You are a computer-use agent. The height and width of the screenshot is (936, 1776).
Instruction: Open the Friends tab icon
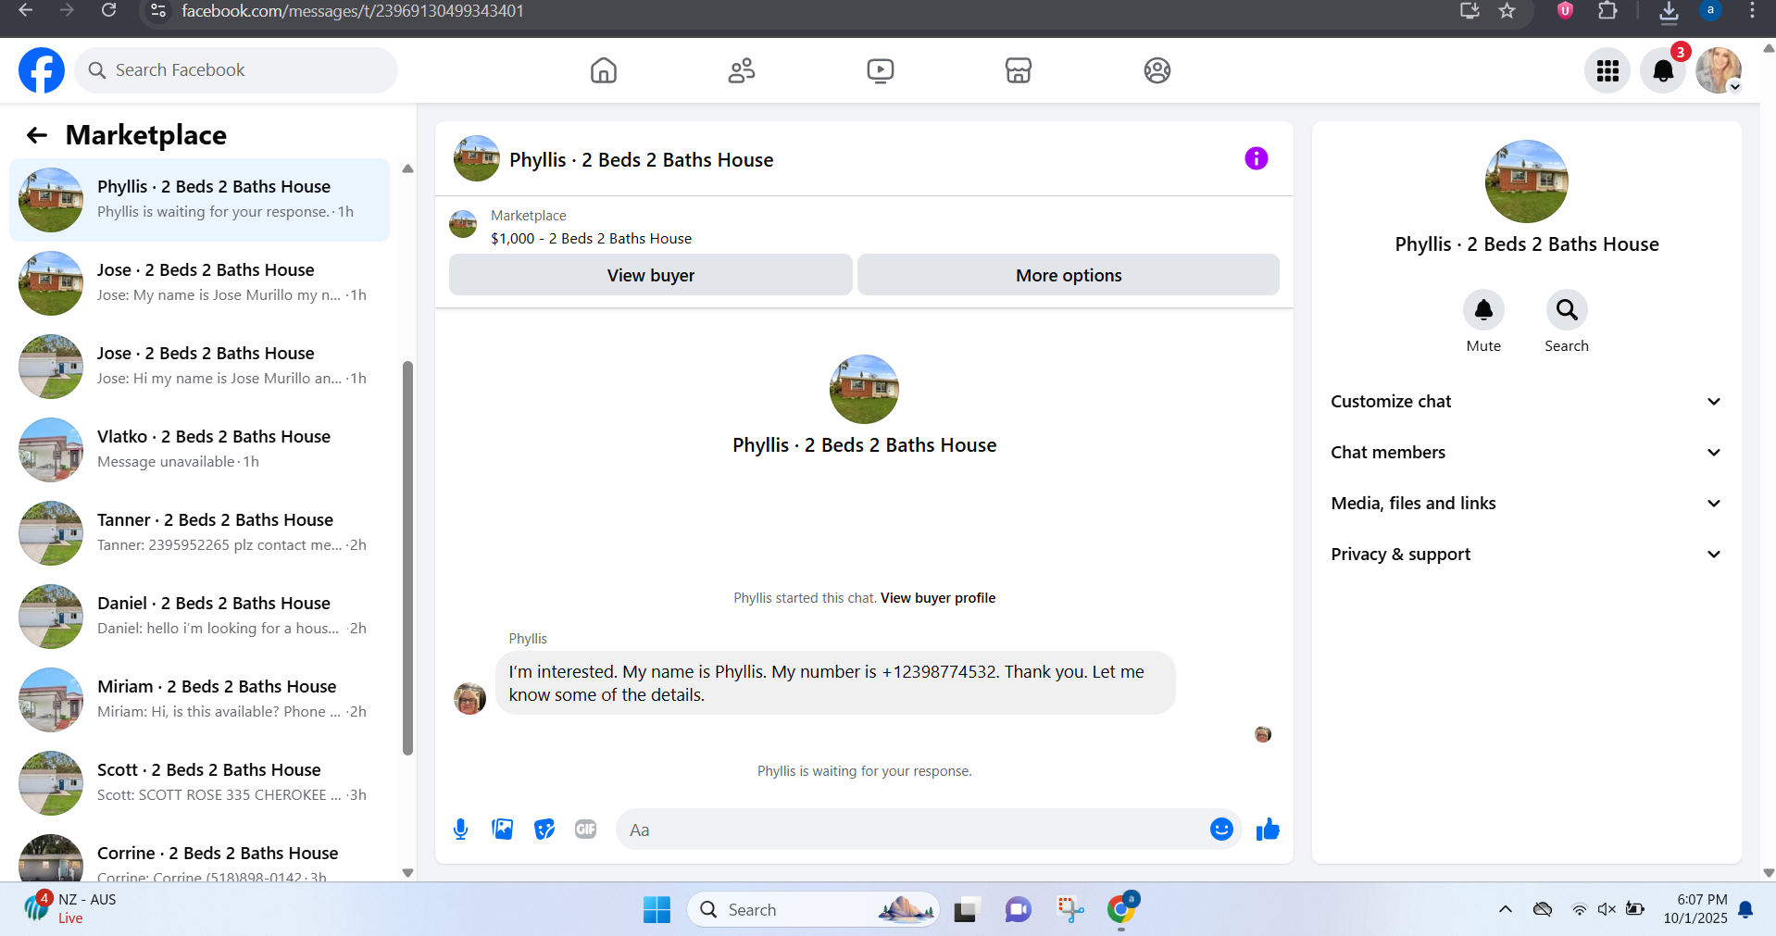[x=742, y=70]
